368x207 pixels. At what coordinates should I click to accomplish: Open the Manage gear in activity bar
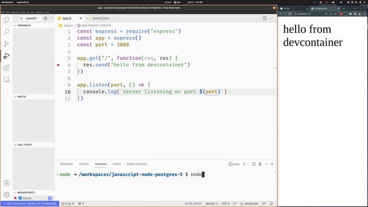coord(6,194)
